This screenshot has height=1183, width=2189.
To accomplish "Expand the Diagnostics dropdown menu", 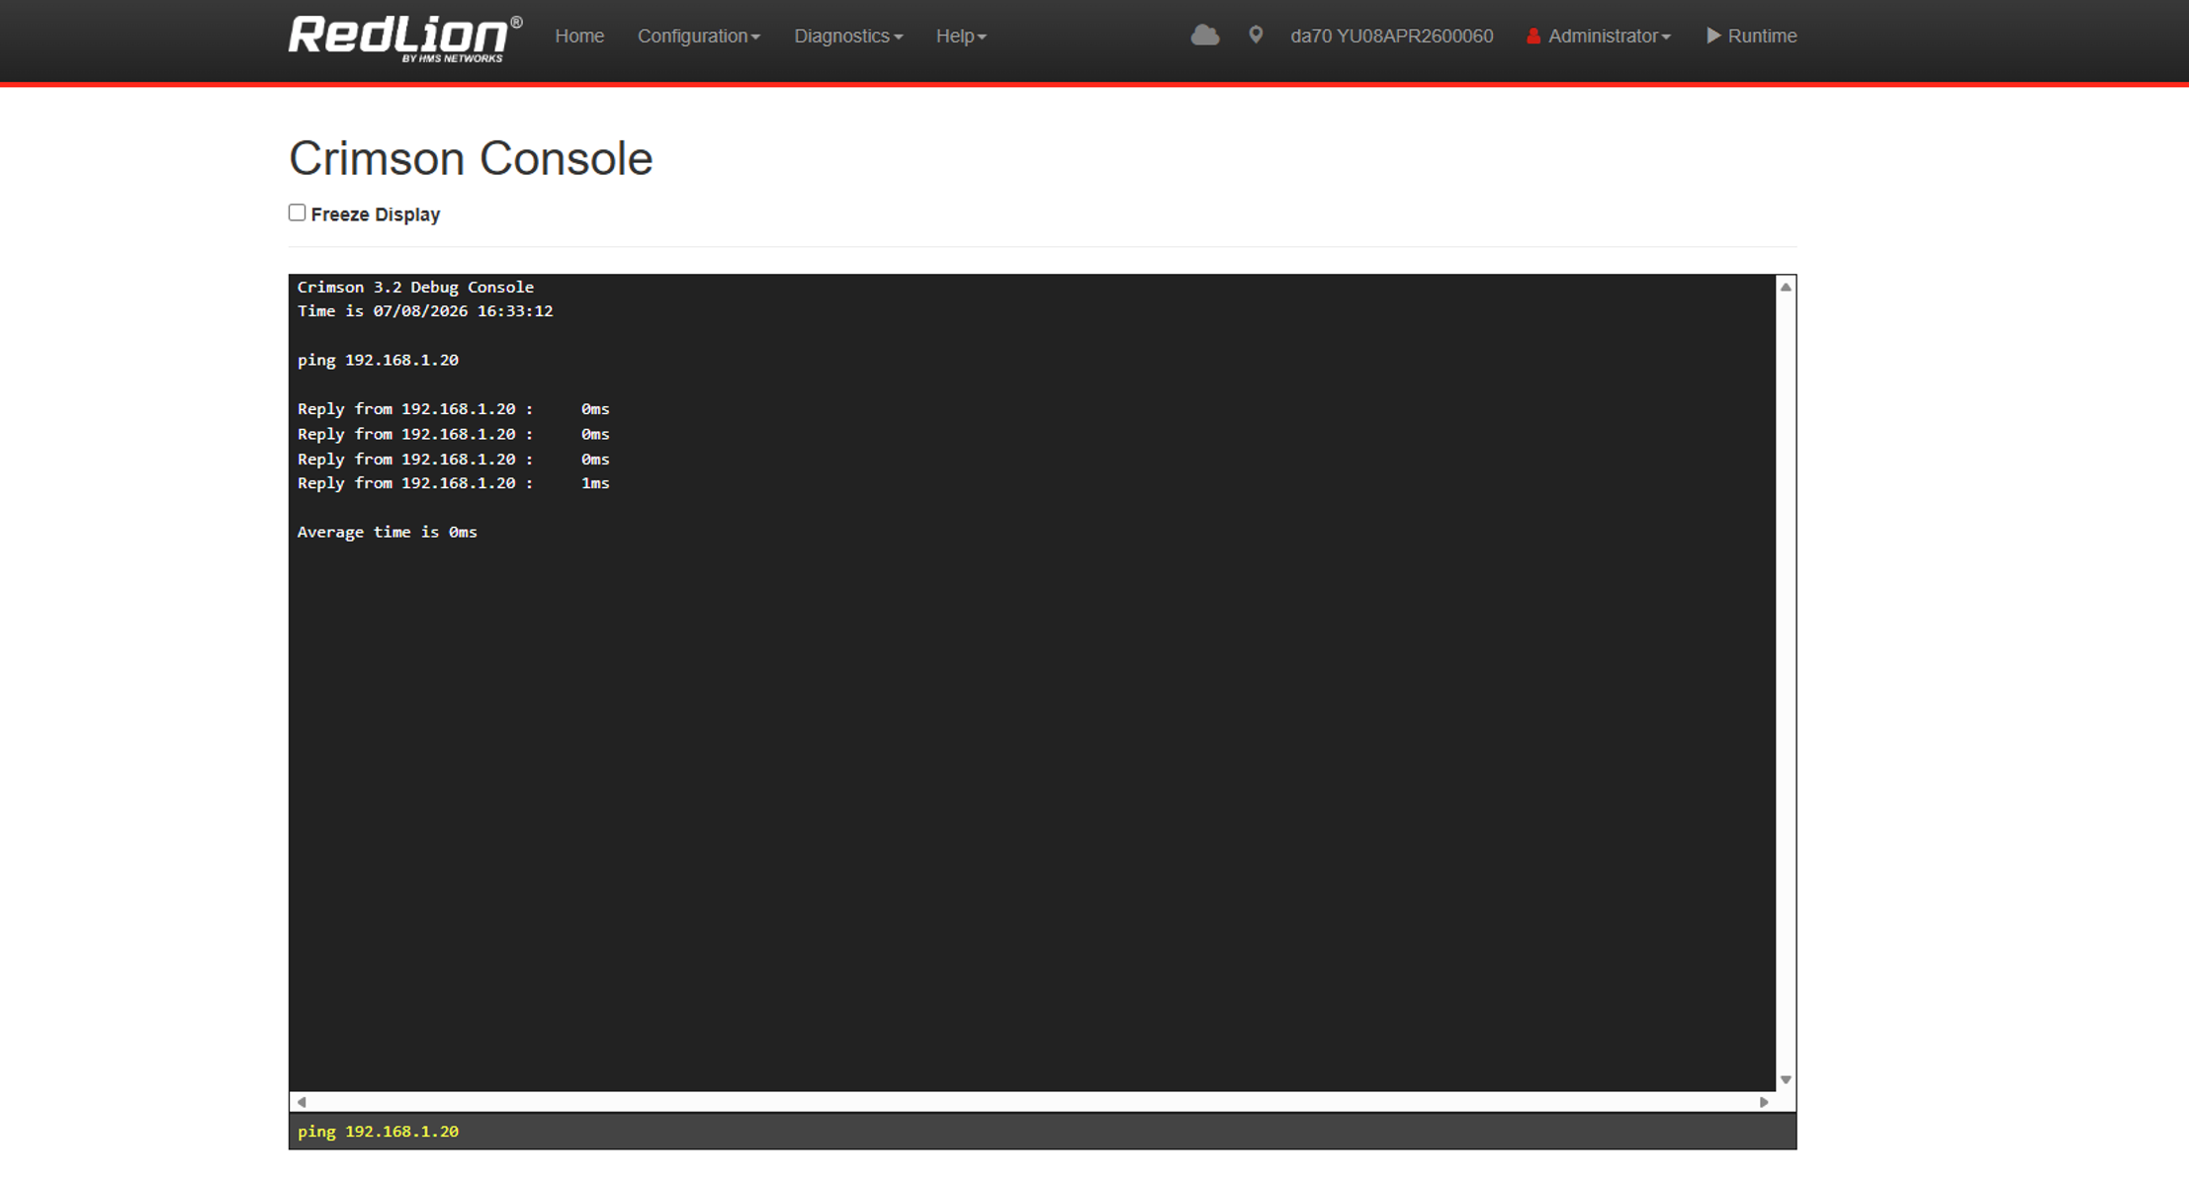I will click(848, 37).
